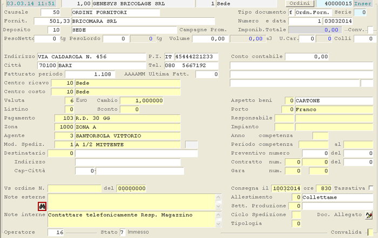Focus the PesoNetto field
This screenshot has height=238, width=378.
tap(47, 39)
